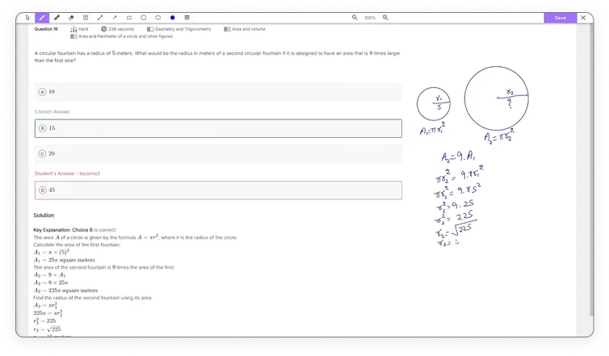Select the rectangle shape tool
Viewport: 609px width, 356px height.
(129, 18)
